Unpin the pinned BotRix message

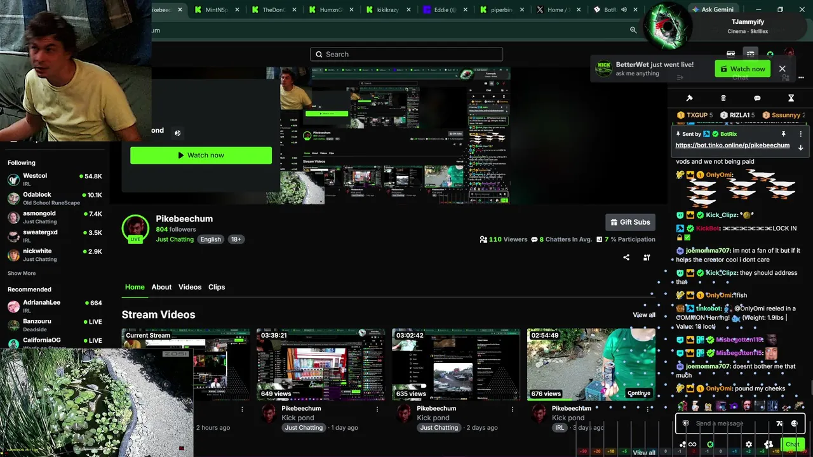(x=783, y=134)
